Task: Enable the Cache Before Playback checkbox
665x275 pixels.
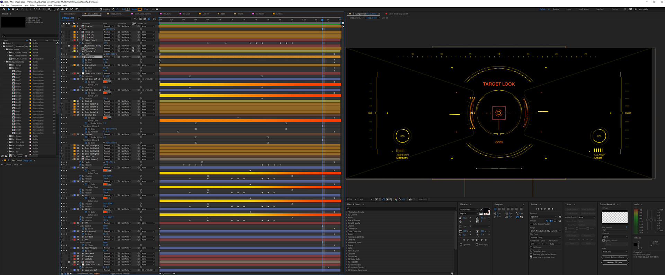Action: 531,224
